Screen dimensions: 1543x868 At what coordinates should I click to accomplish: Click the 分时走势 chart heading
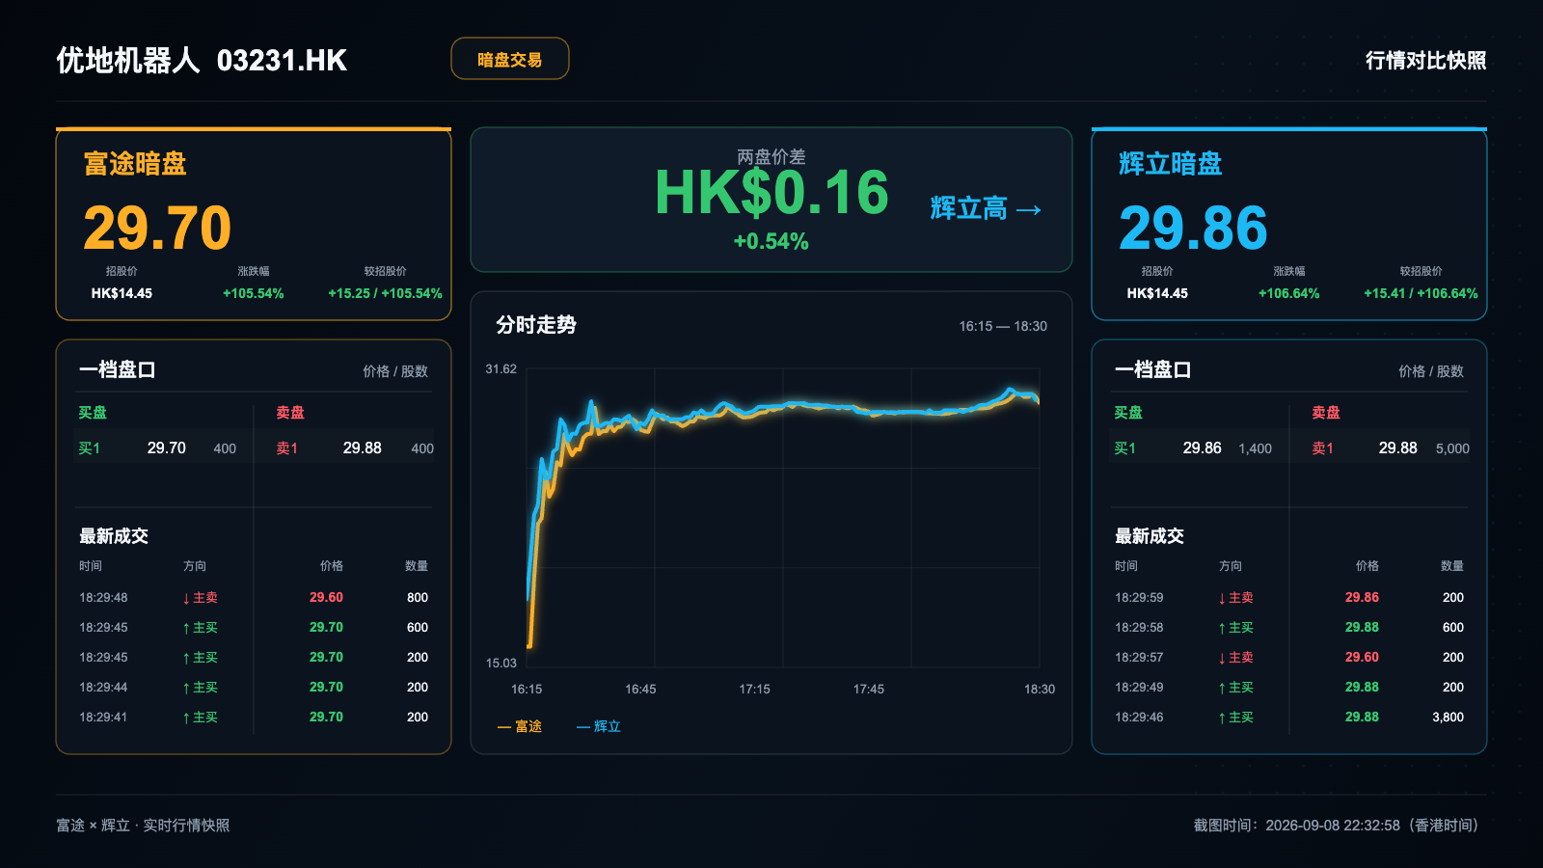pos(536,325)
